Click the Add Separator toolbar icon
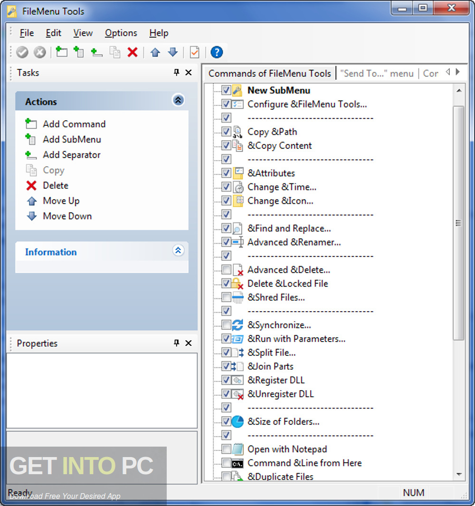This screenshot has height=506, width=475. coord(96,52)
